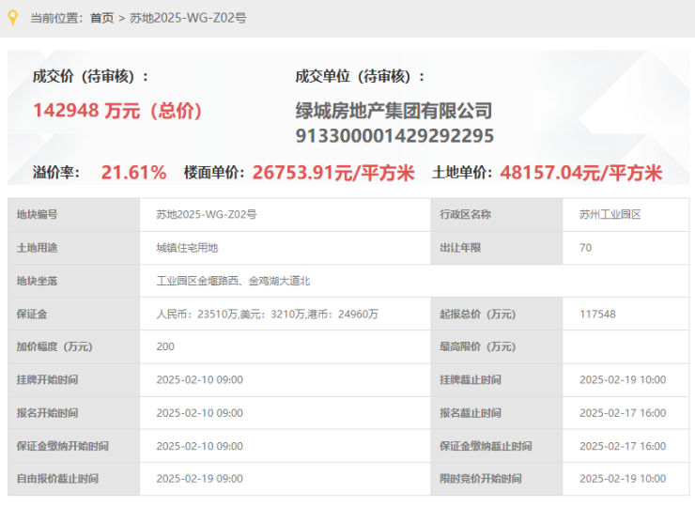Click the address 工业园区金堰路西、金鸡湖大道北
This screenshot has width=695, height=507.
(x=233, y=281)
